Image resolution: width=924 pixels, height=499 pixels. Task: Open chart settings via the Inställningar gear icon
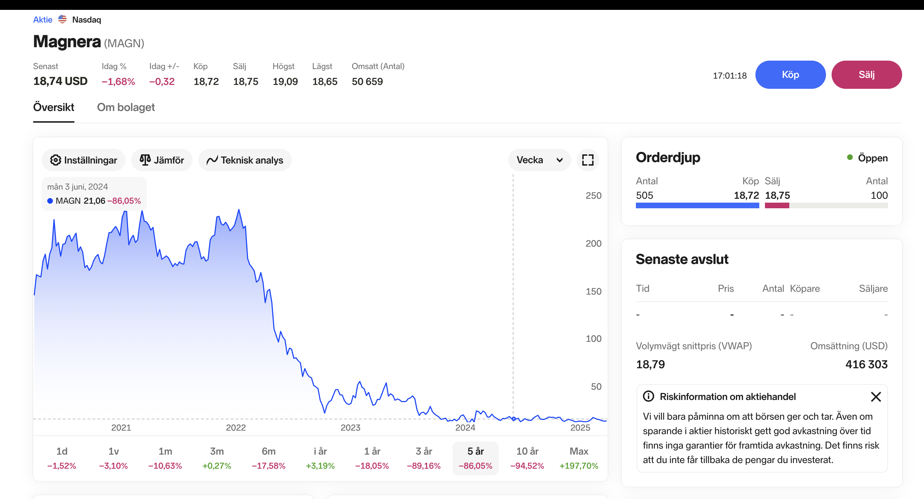(56, 160)
